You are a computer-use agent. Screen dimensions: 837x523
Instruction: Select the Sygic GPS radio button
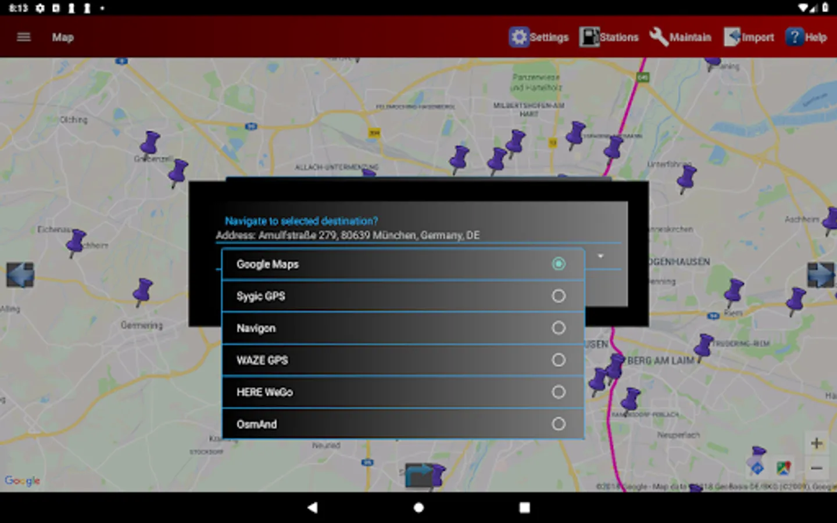click(x=559, y=296)
